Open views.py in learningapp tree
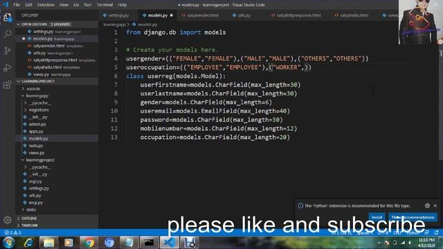This screenshot has height=249, width=443. pyautogui.click(x=37, y=153)
